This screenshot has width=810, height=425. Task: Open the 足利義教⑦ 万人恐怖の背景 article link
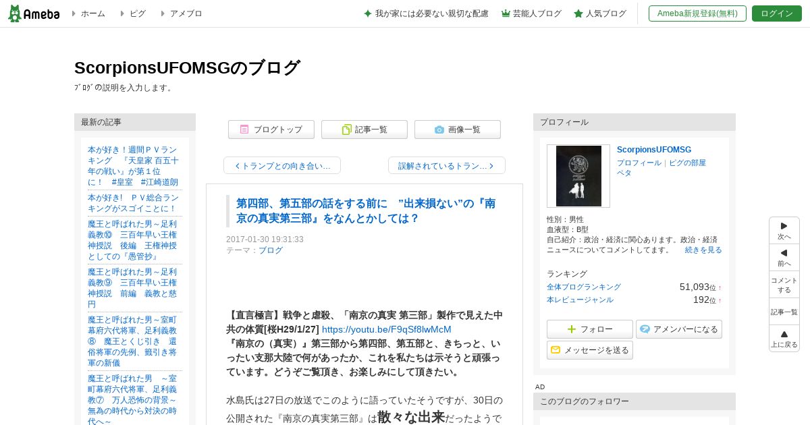(133, 399)
